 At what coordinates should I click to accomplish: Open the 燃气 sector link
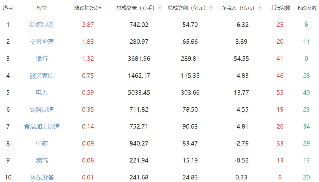coord(42,161)
